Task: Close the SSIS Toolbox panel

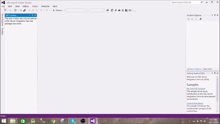Action: 35,15
